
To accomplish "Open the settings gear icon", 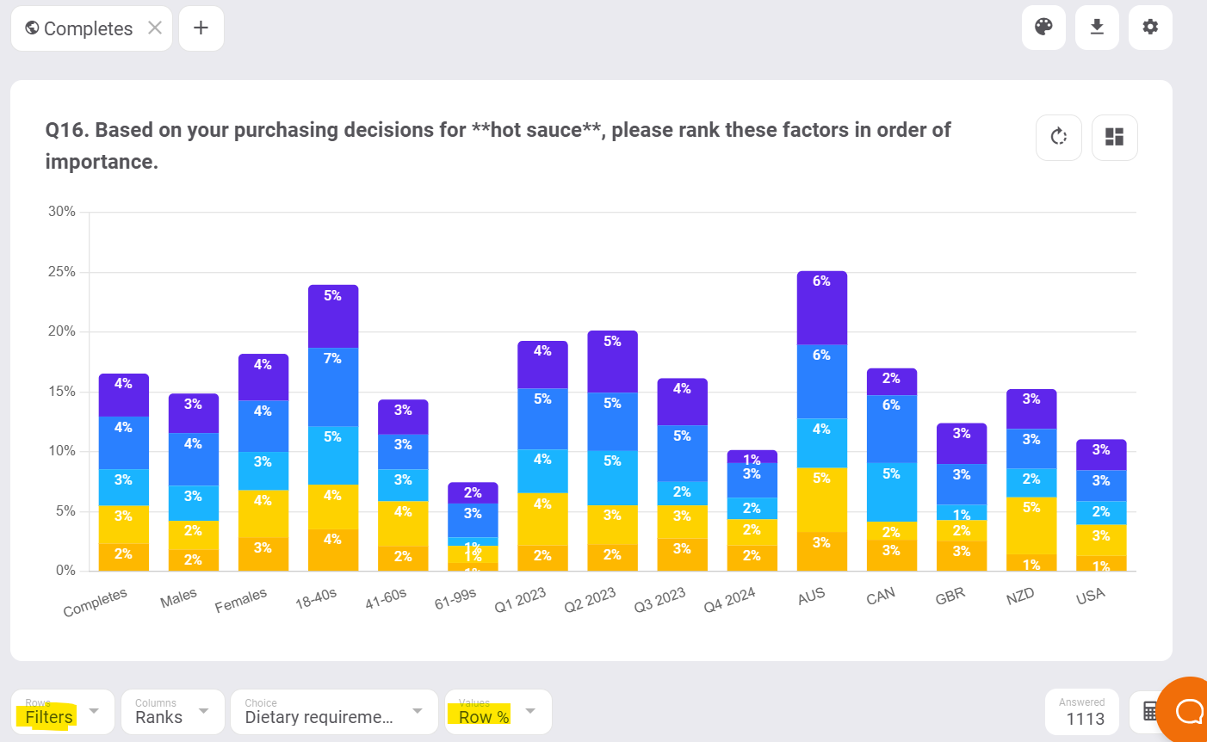I will point(1150,28).
